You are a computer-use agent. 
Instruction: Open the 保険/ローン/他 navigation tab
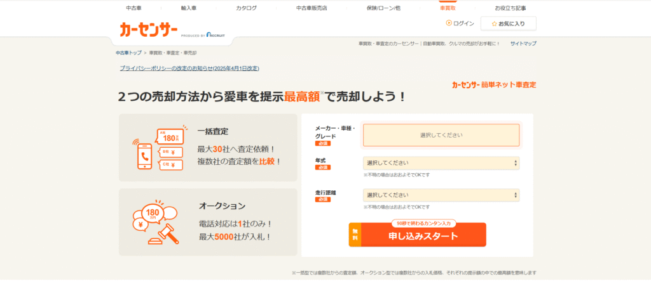pyautogui.click(x=383, y=8)
